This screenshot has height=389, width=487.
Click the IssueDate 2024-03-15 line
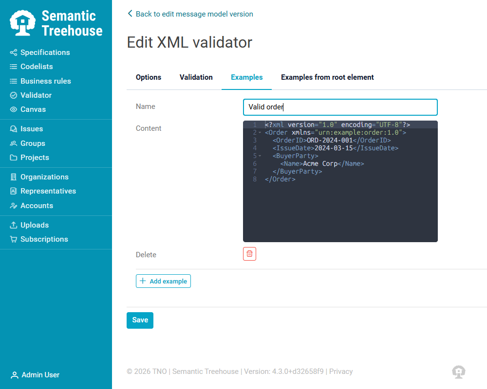point(336,148)
